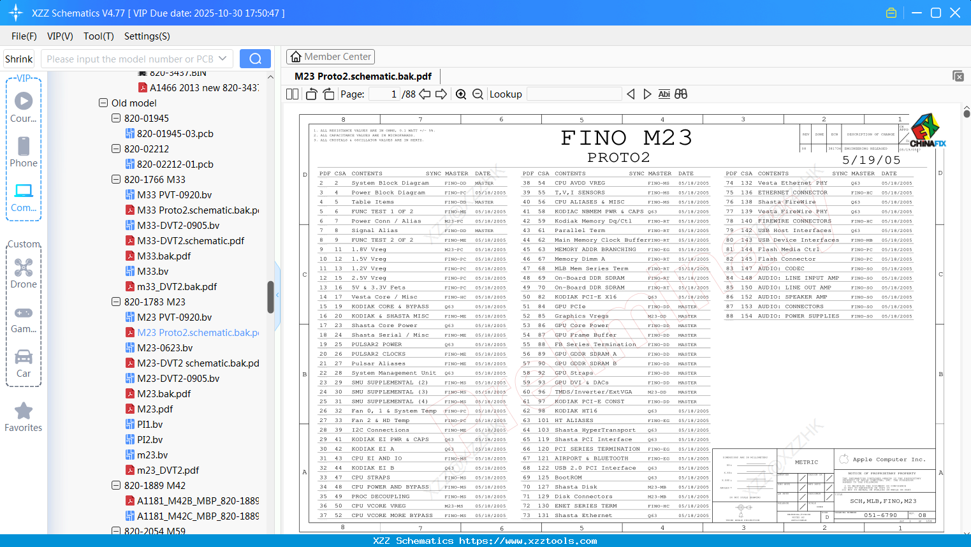
Task: Open the File(F) menu
Action: click(24, 36)
